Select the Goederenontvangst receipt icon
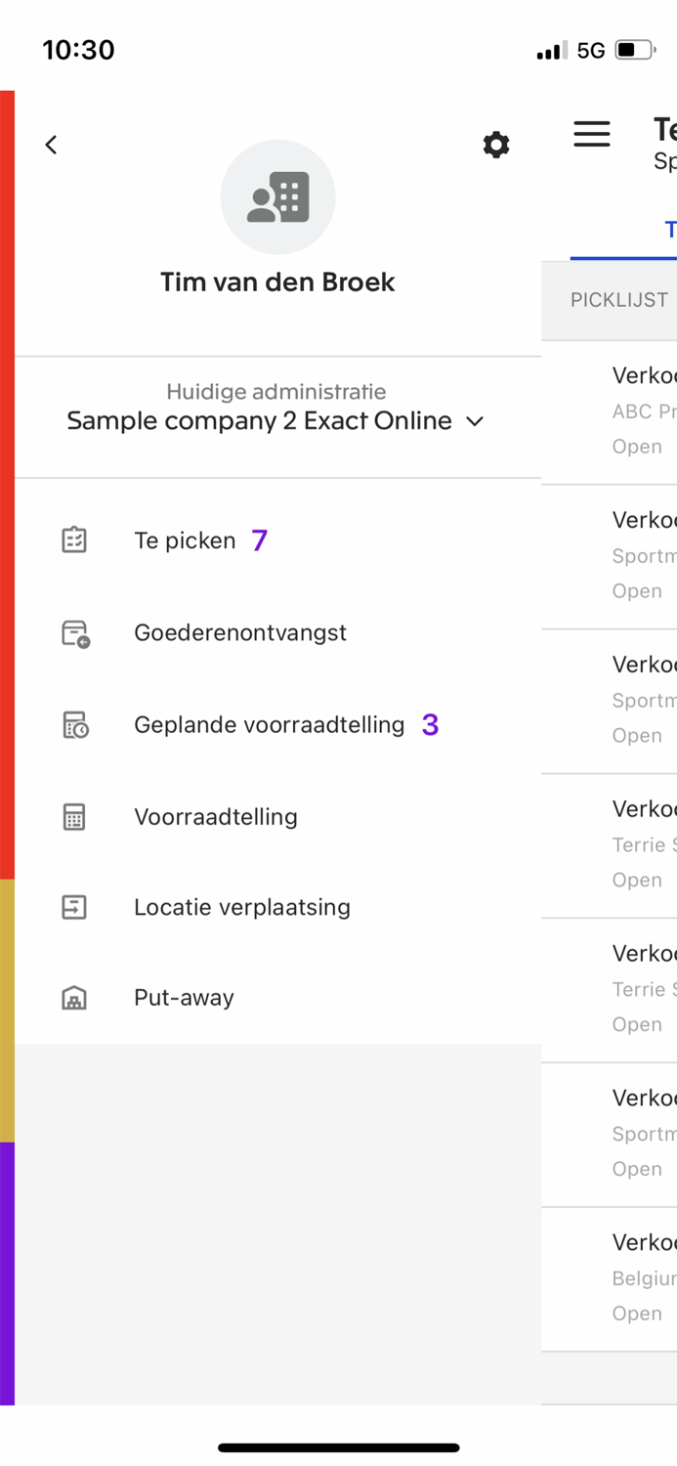This screenshot has width=677, height=1466. point(74,632)
